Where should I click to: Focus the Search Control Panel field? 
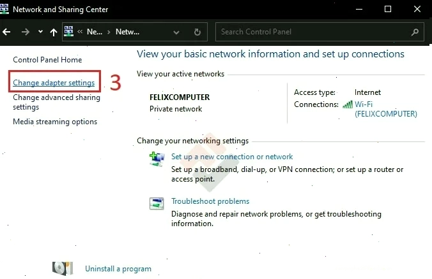(320, 32)
